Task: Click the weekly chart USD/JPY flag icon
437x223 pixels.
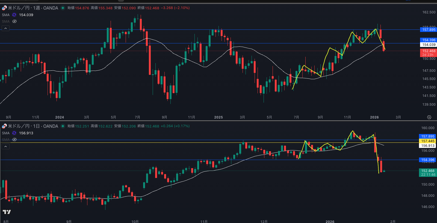Action: coord(4,8)
